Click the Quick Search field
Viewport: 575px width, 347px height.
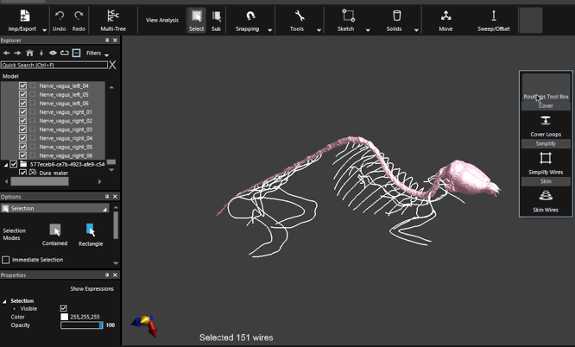[x=54, y=65]
